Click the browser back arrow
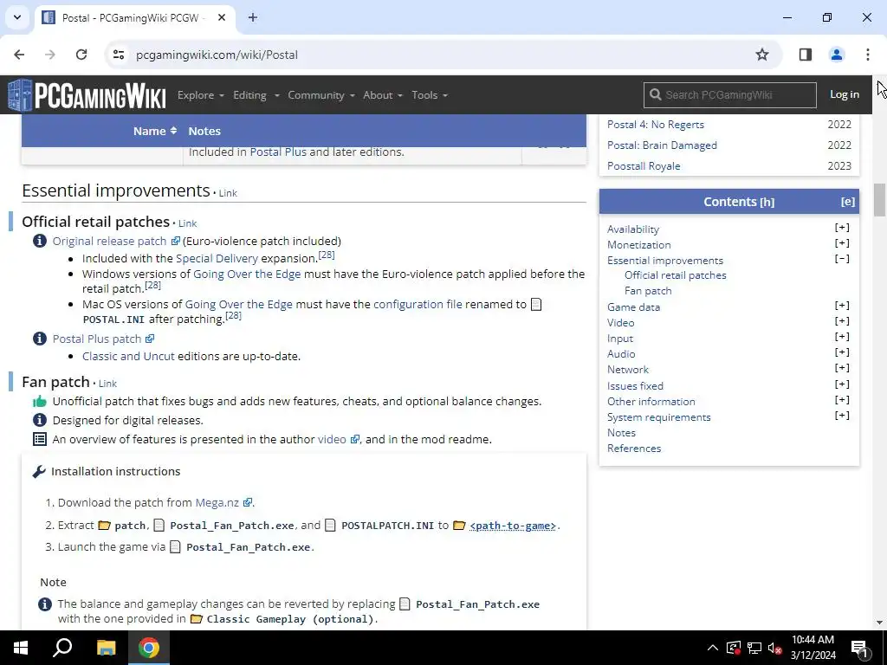 [x=19, y=55]
